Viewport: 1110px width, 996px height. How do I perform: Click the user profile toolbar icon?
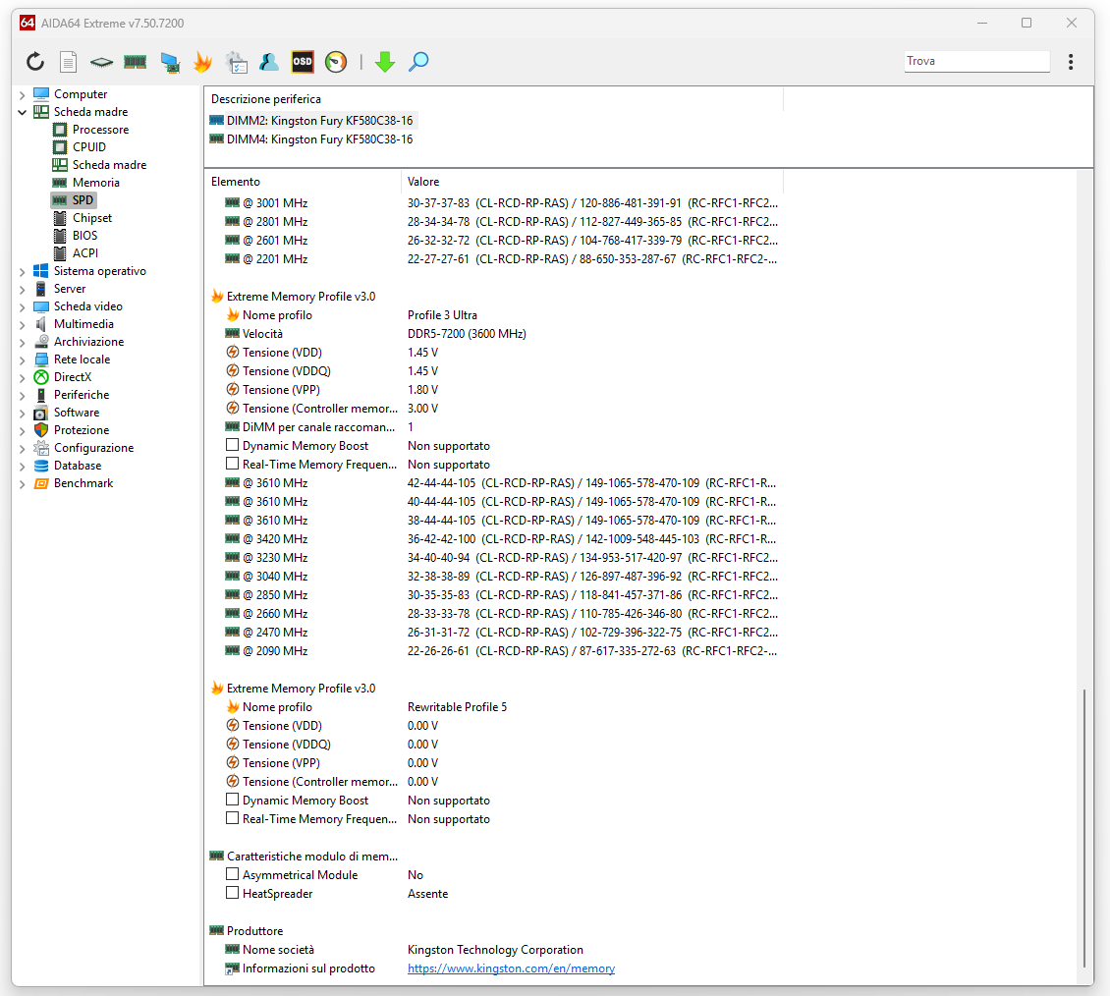point(269,62)
